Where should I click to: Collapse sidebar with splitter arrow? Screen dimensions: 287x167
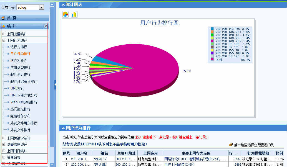[55, 84]
